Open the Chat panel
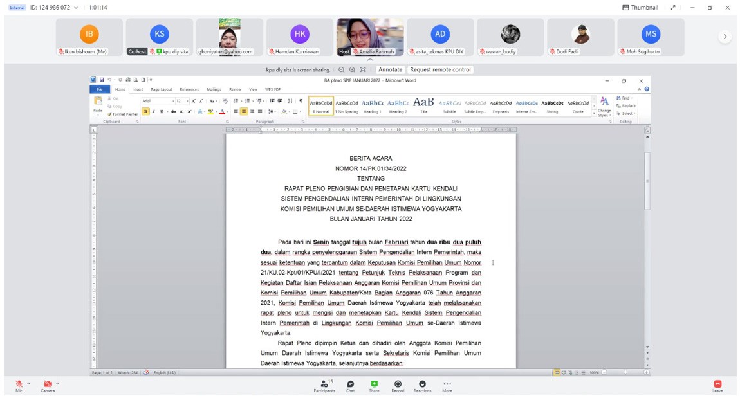The height and width of the screenshot is (396, 740). click(350, 384)
